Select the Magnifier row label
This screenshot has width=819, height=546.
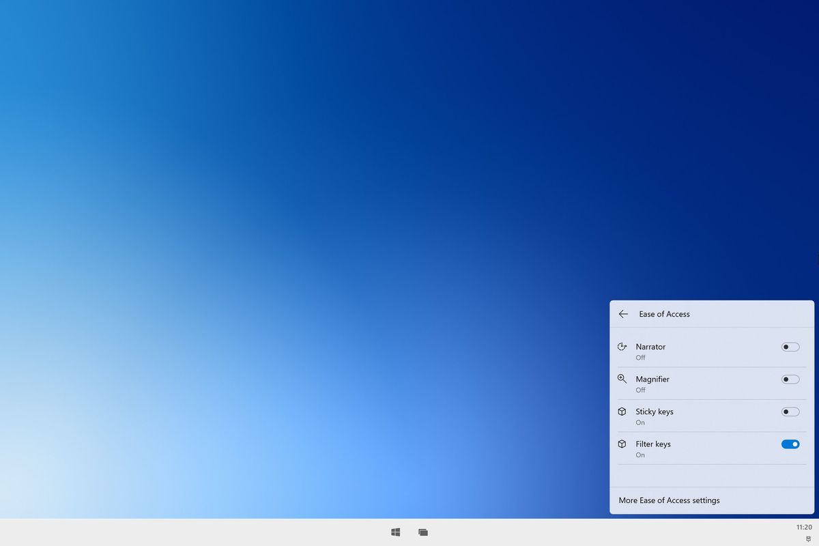652,379
